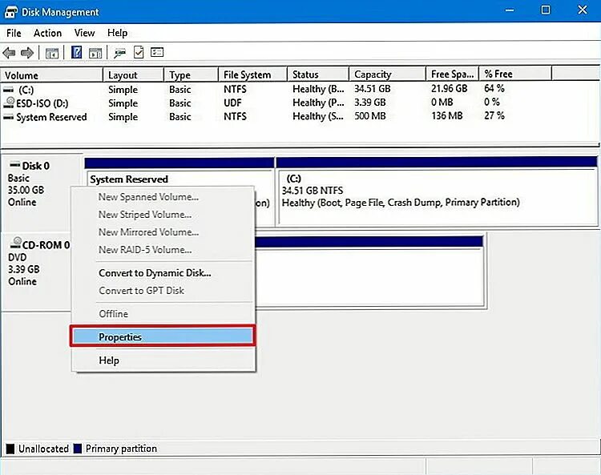The height and width of the screenshot is (475, 601).
Task: Click the Back arrow toolbar icon
Action: coord(9,53)
